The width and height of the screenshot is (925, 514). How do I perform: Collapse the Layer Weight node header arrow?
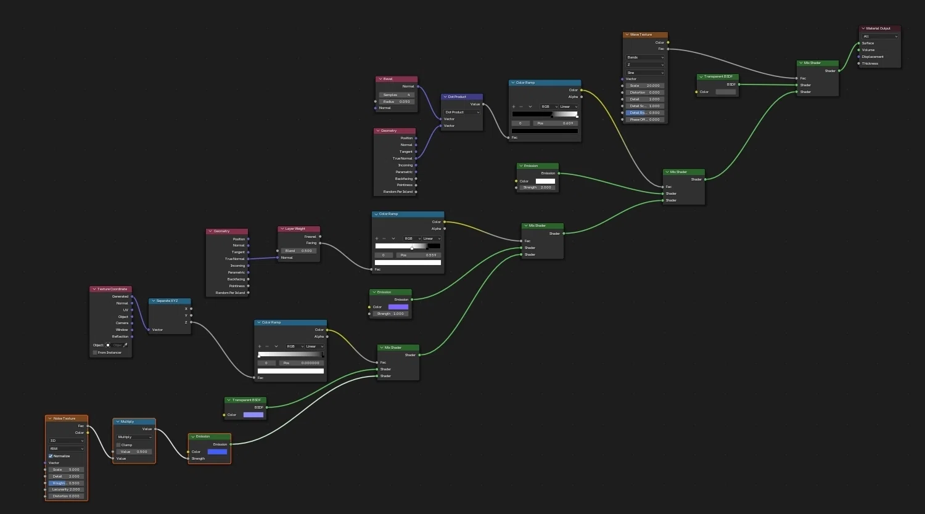pos(282,229)
